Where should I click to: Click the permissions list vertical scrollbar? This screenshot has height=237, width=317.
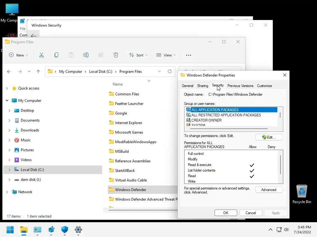280,165
